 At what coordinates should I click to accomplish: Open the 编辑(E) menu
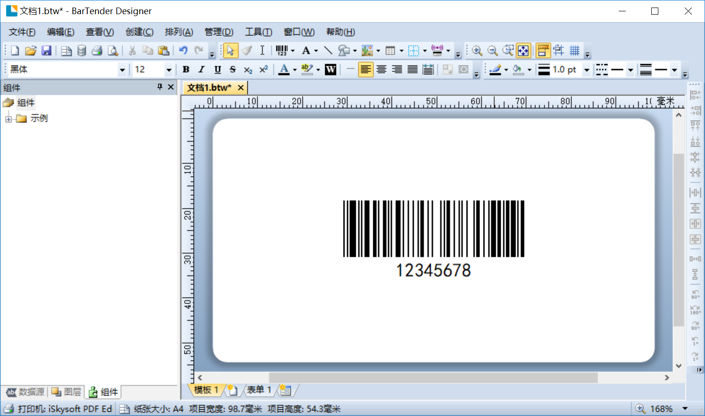(61, 32)
